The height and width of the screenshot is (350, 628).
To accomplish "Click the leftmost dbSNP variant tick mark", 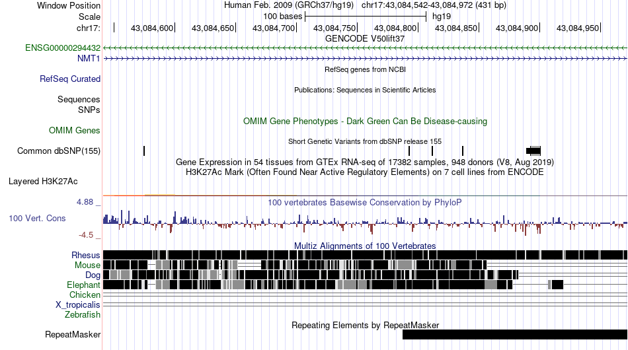I will click(144, 151).
